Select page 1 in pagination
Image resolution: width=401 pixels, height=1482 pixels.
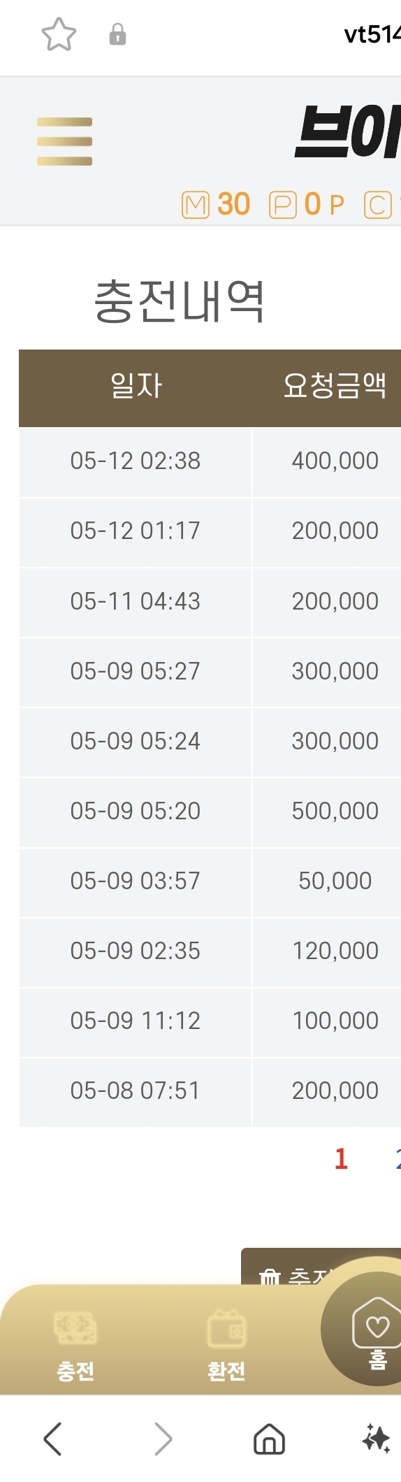(x=341, y=1158)
